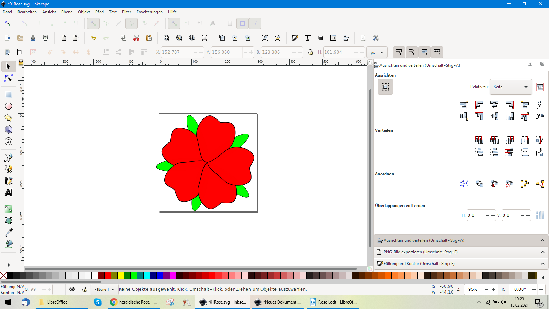Screen dimensions: 549x309
Task: Open the px units dropdown
Action: [377, 52]
